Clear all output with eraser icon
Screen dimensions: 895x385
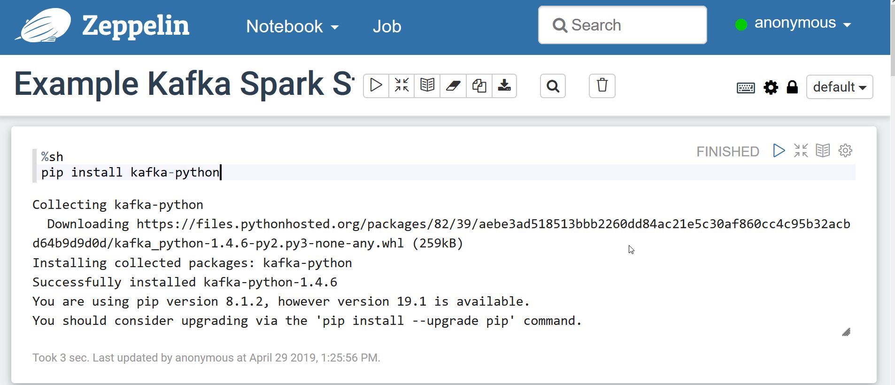click(x=453, y=85)
